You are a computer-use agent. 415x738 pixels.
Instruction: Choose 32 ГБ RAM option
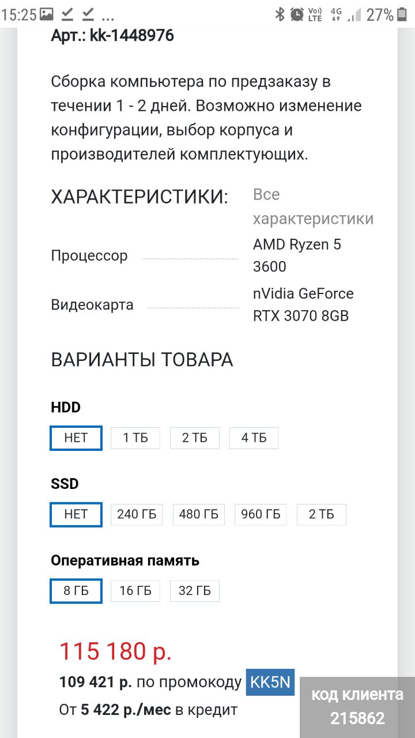click(x=195, y=592)
